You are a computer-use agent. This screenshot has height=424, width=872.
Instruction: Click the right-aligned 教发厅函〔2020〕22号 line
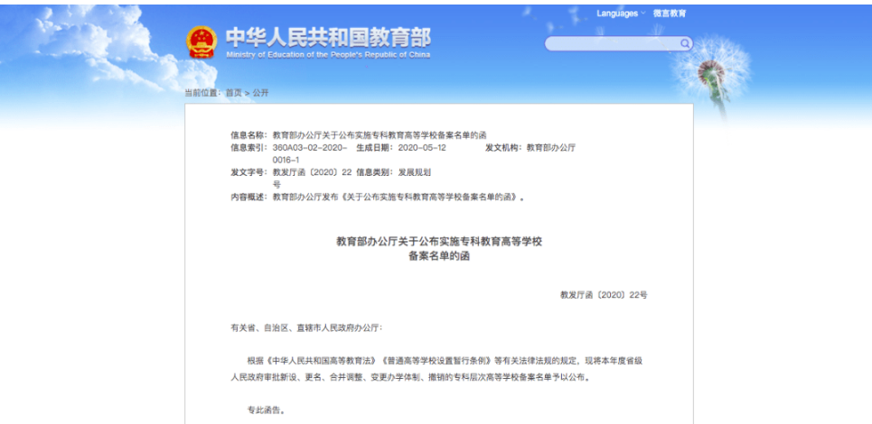tap(603, 295)
